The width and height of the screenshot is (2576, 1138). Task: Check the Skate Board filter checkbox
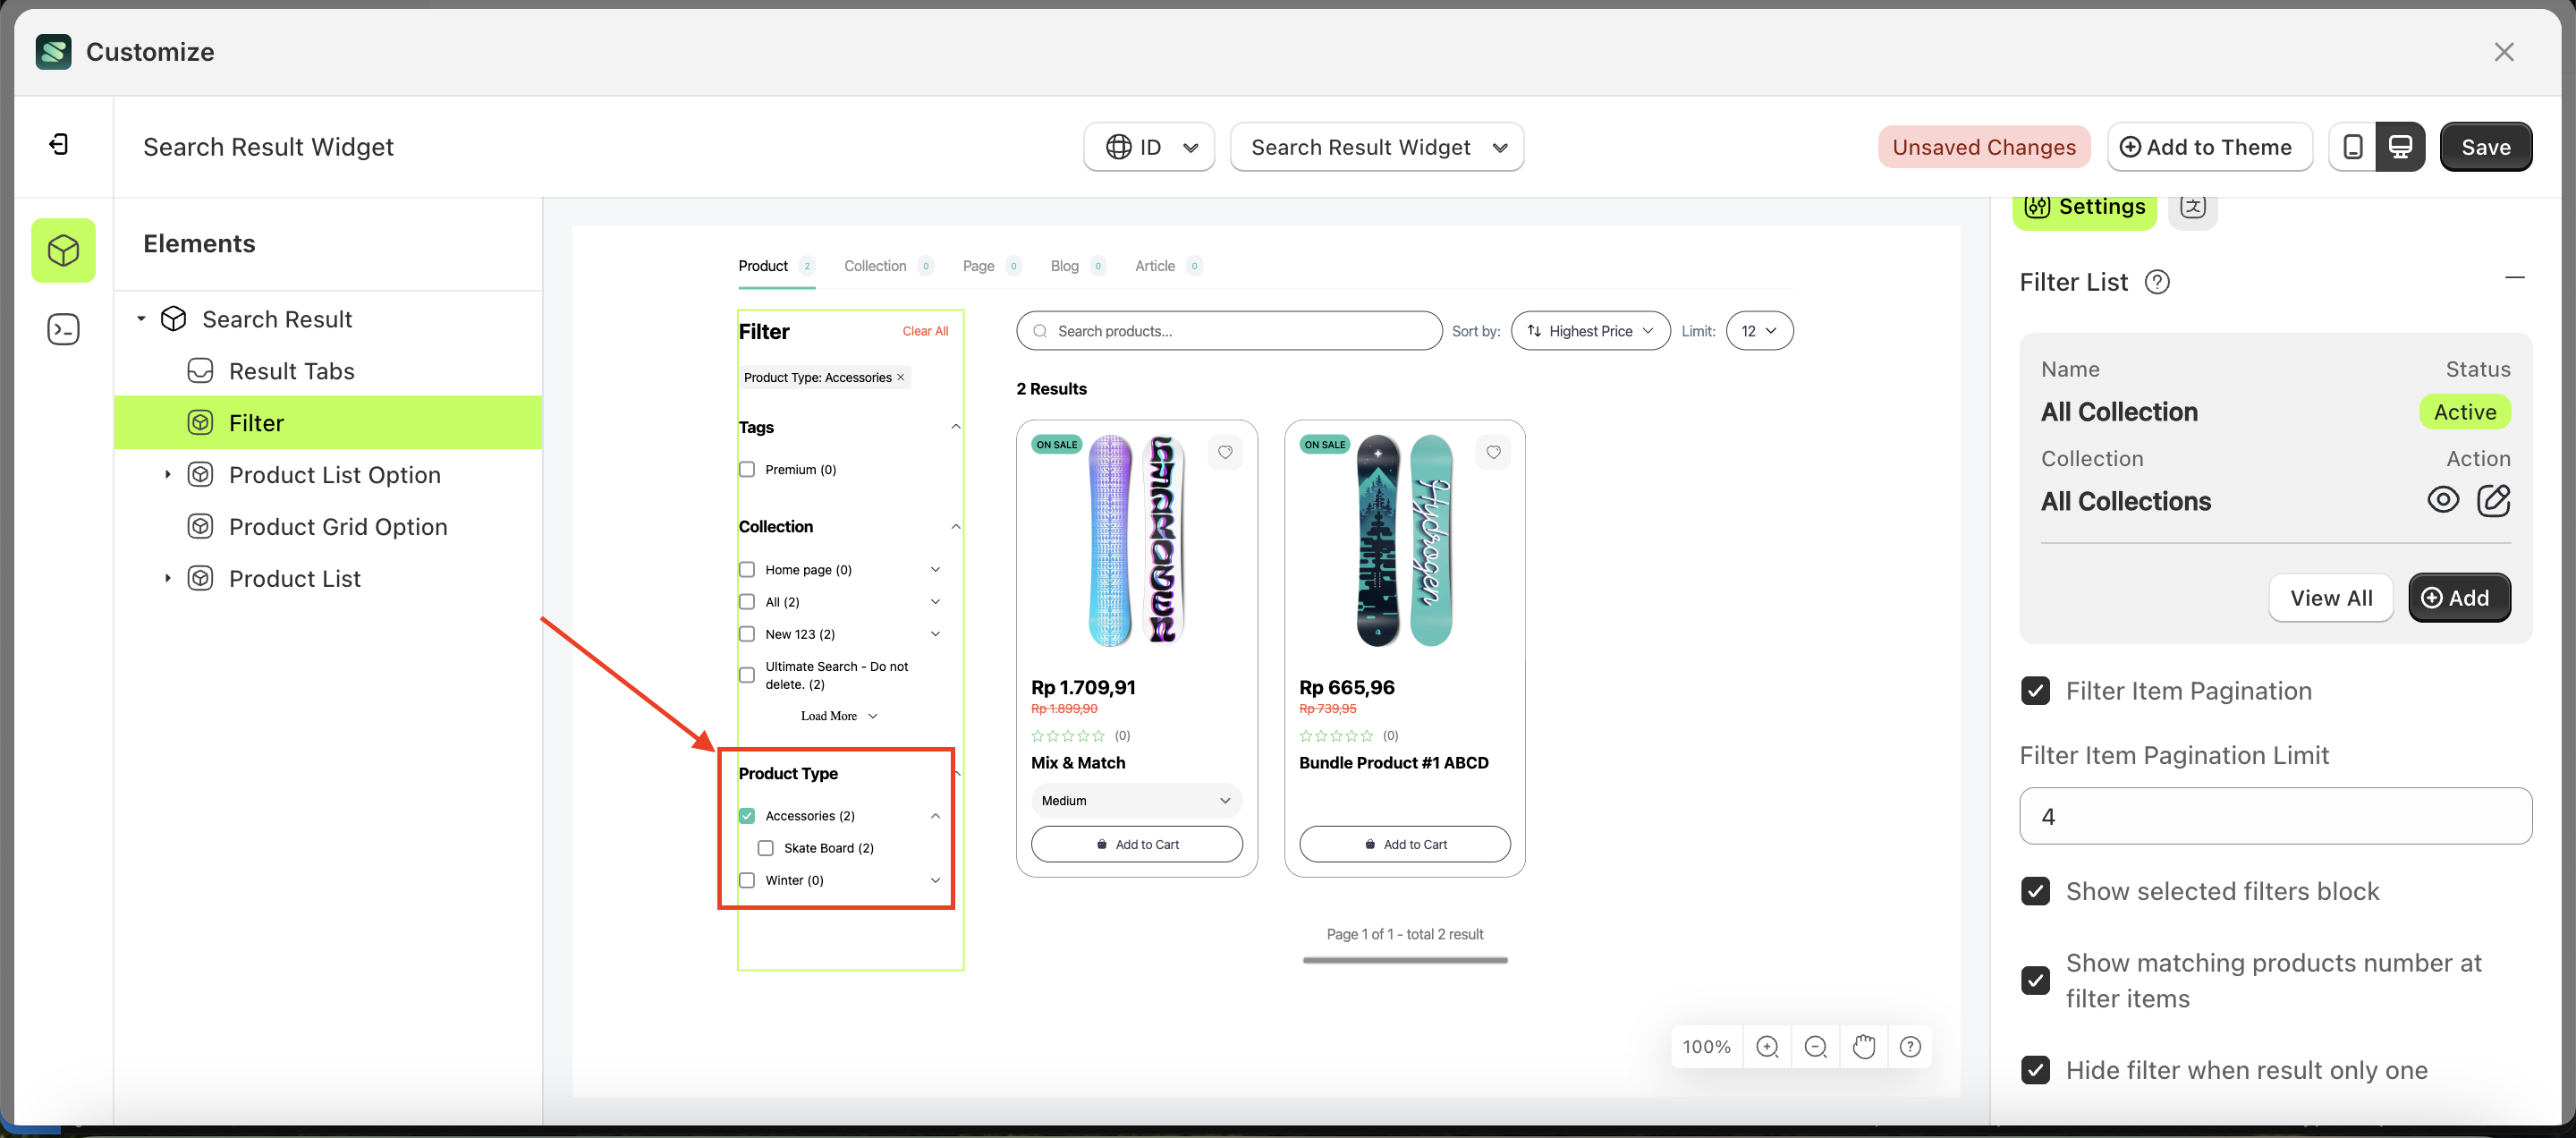(766, 848)
